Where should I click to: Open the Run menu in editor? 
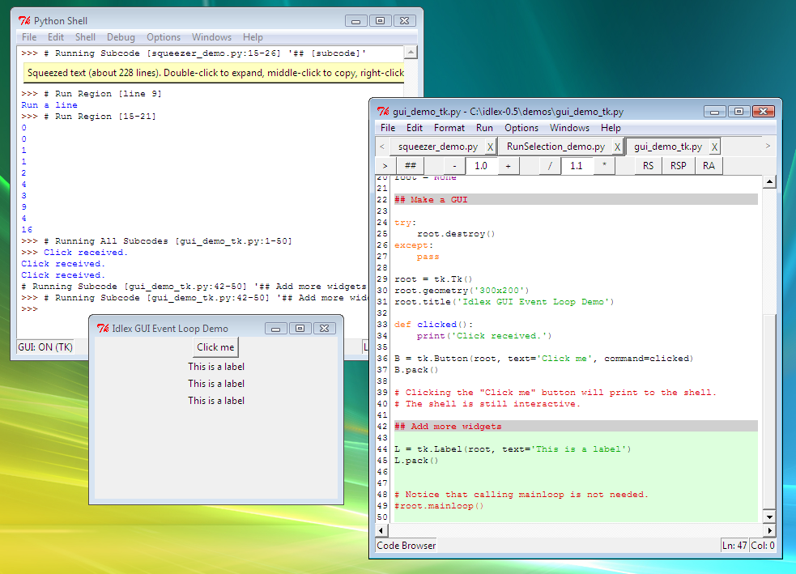coord(484,128)
